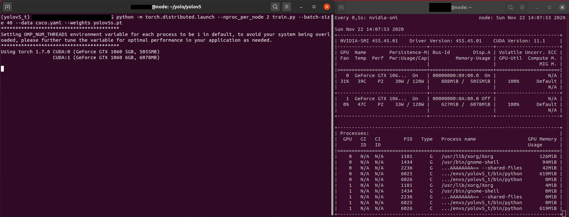The height and width of the screenshot is (217, 569).
Task: Click the 'Using torch 1.7.0' text
Action: [x=25, y=52]
